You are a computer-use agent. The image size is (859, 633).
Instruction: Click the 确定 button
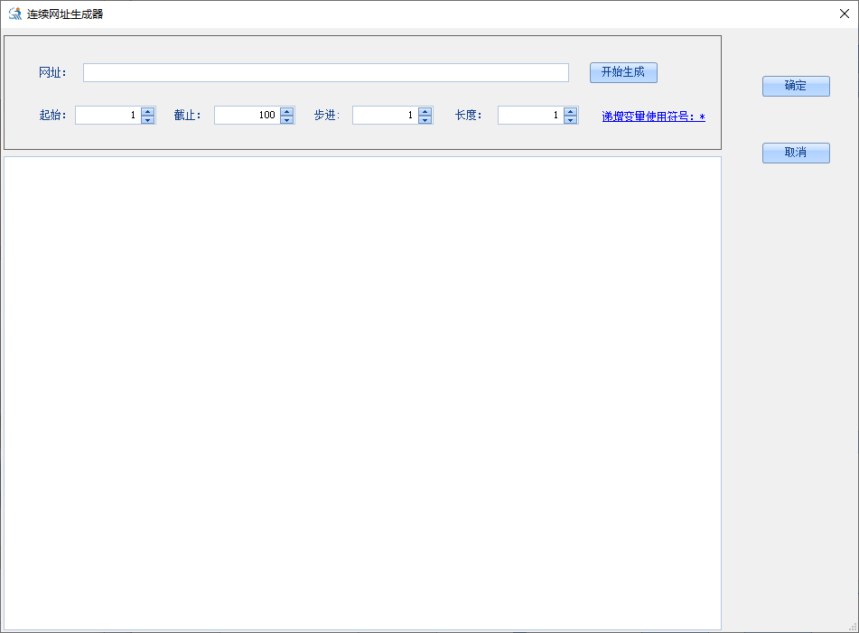[795, 86]
